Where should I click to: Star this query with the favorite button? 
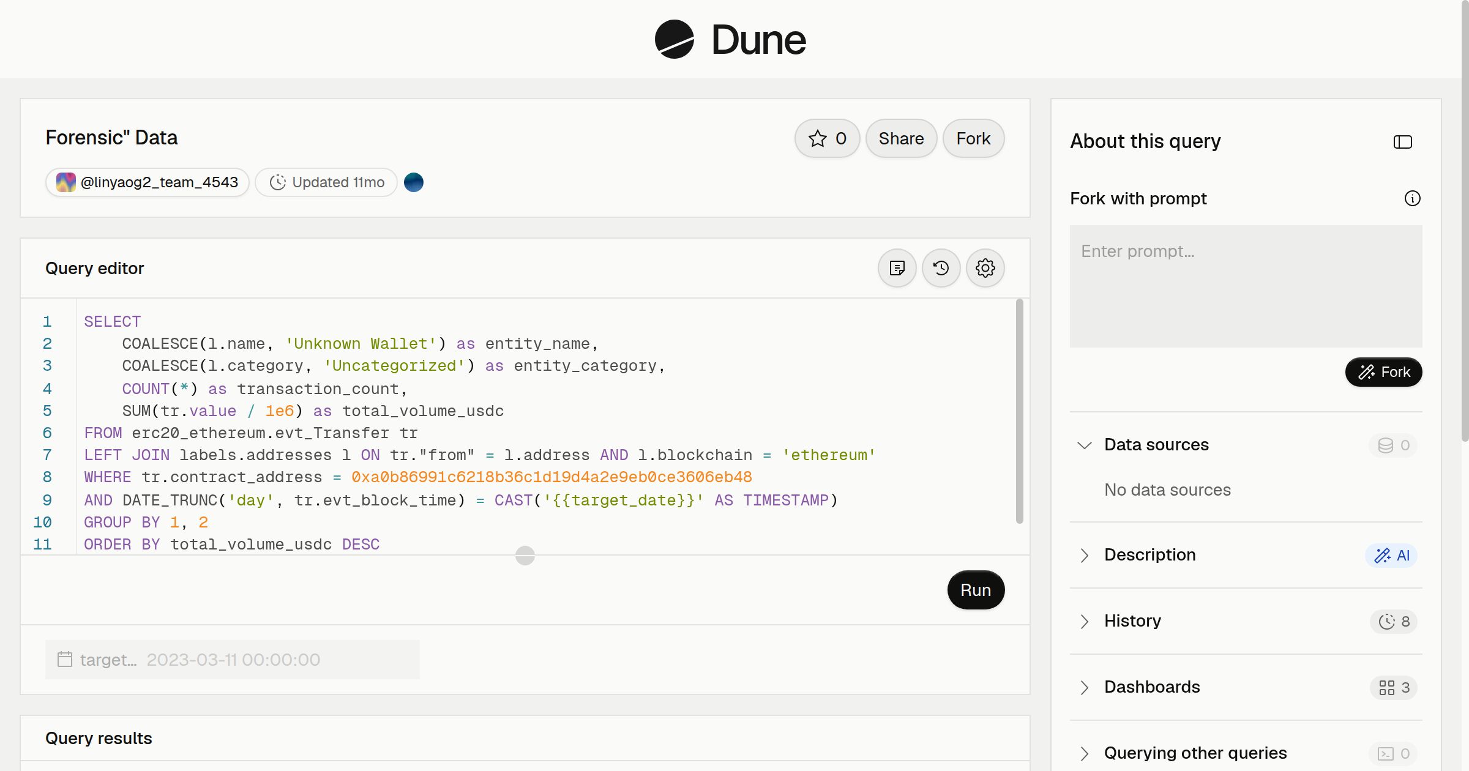[828, 138]
